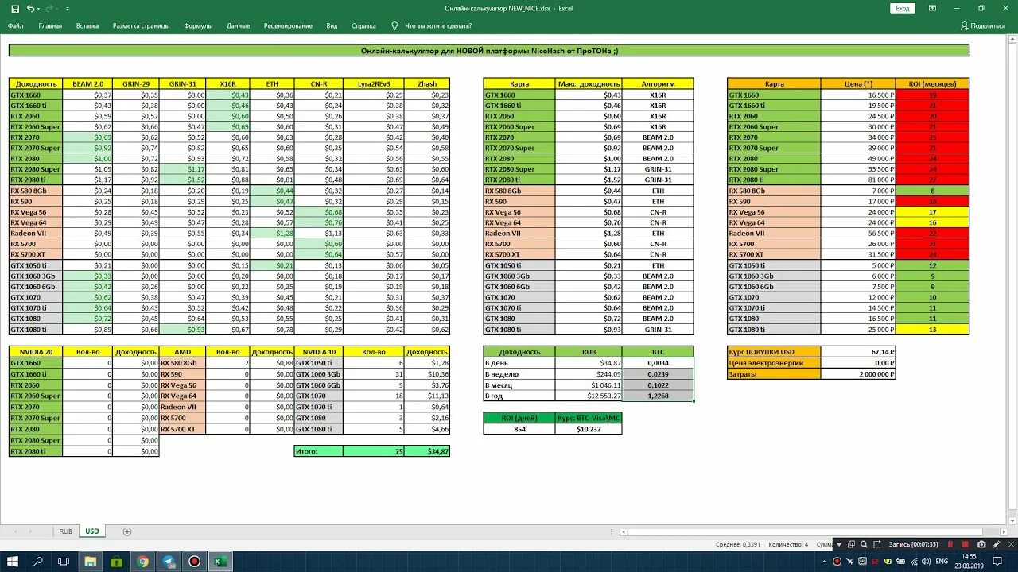Open the Разметка страницы tab
Image resolution: width=1018 pixels, height=572 pixels.
[142, 25]
